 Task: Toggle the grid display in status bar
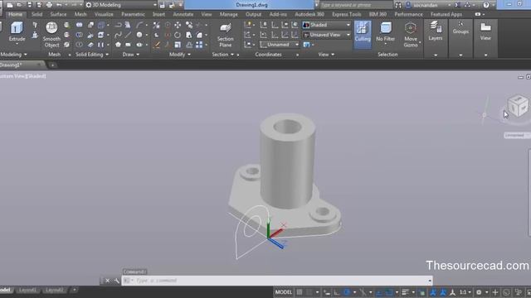pos(300,292)
